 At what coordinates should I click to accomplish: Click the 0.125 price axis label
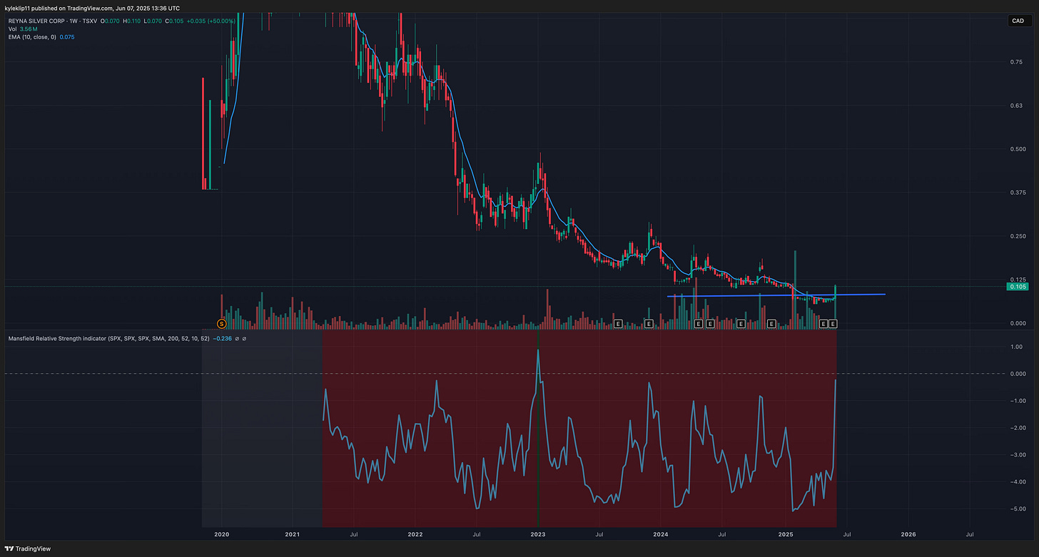pos(1017,280)
